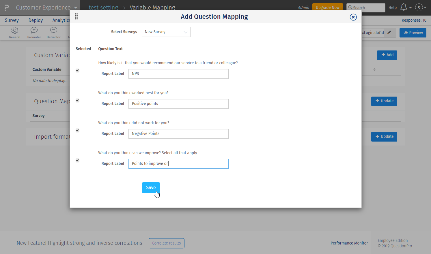Open the Analytics tab
Viewport: 431px width, 254px height.
click(x=61, y=20)
